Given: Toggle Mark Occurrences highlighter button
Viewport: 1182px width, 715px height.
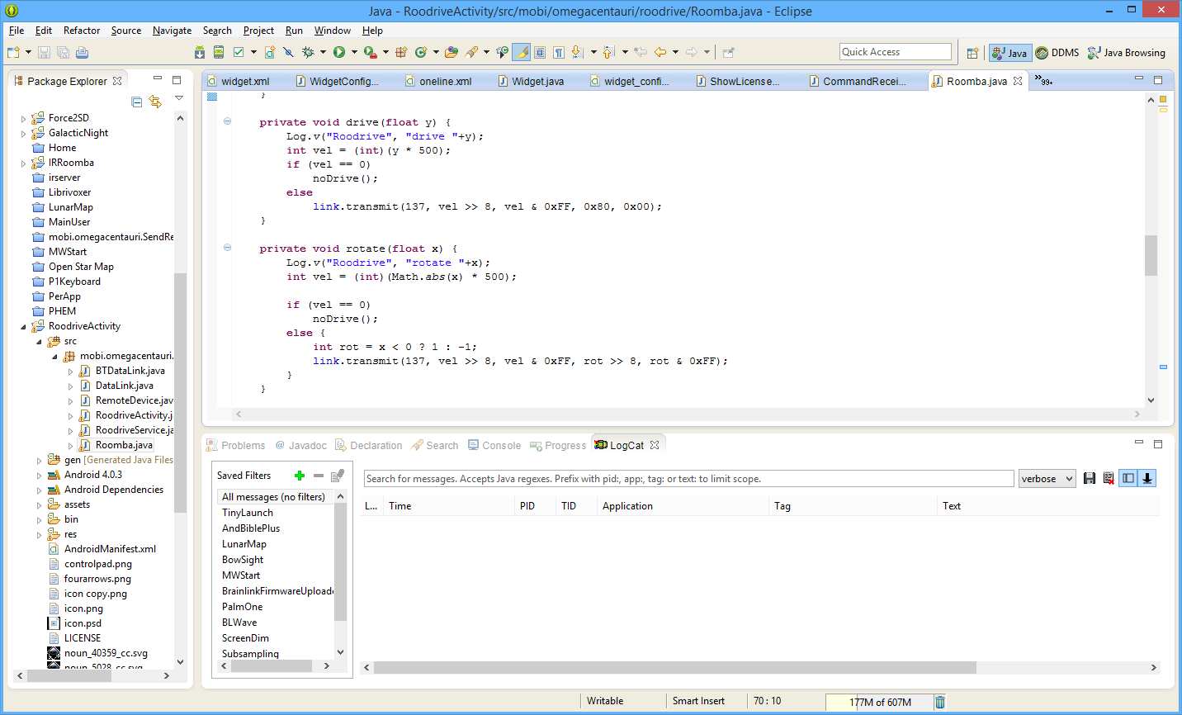Looking at the screenshot, I should coord(522,52).
